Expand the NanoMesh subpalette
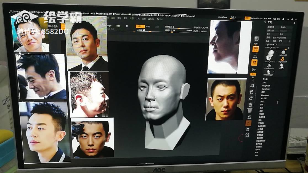308x173 pixels. pos(265,89)
